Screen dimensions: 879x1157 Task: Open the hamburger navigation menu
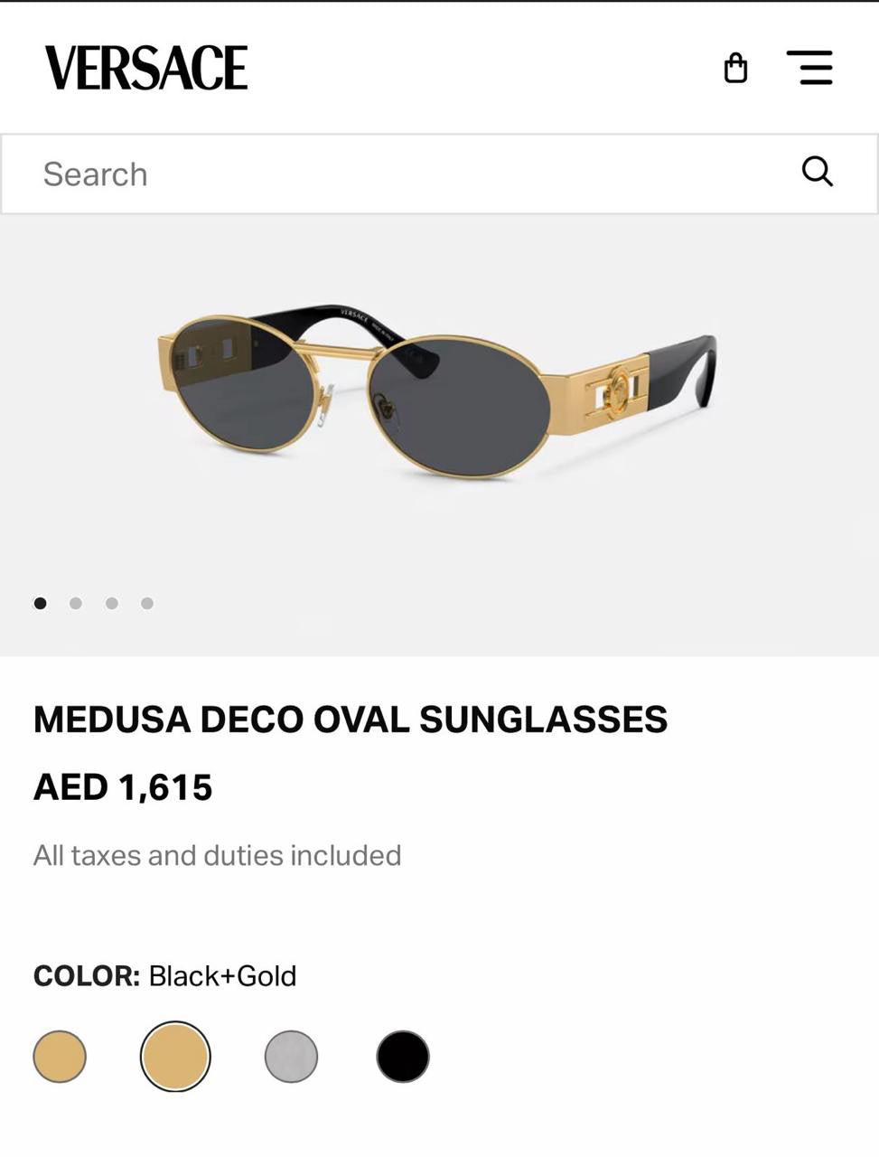[x=809, y=68]
